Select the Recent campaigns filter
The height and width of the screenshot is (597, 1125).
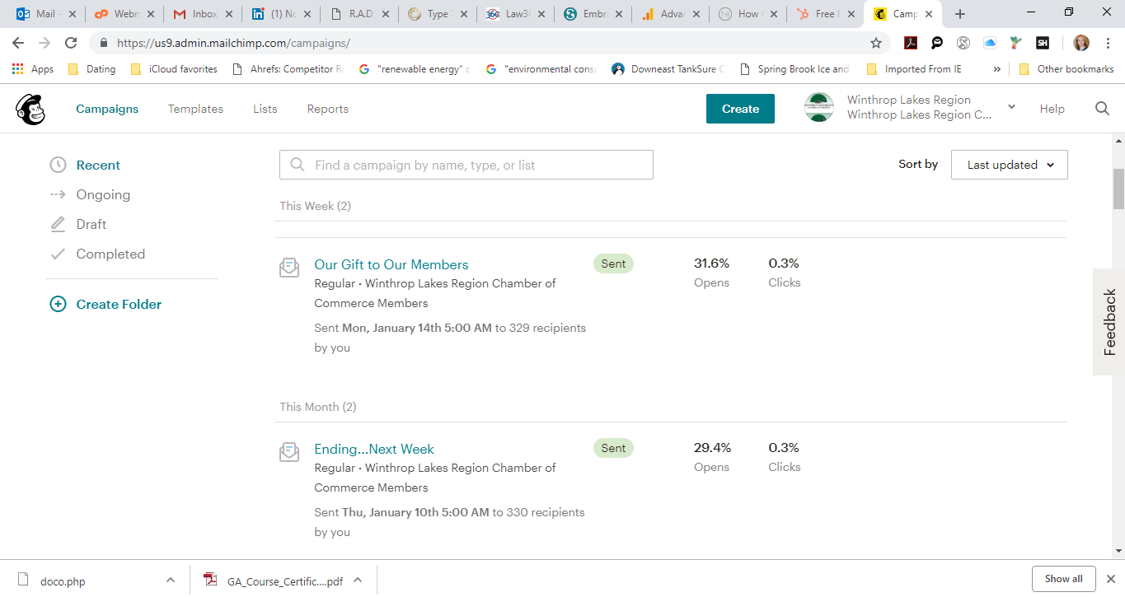(x=98, y=165)
